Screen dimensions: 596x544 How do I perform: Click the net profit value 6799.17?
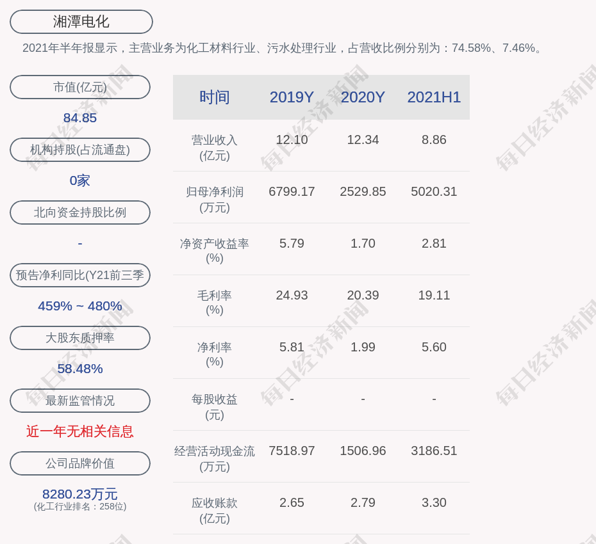292,192
